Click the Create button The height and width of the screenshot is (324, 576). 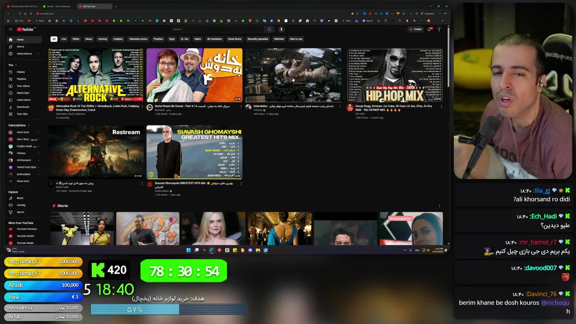point(415,29)
